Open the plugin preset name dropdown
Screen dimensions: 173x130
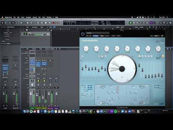pyautogui.click(x=97, y=33)
